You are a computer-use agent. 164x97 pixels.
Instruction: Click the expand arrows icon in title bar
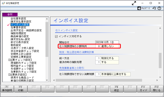tap(134, 3)
